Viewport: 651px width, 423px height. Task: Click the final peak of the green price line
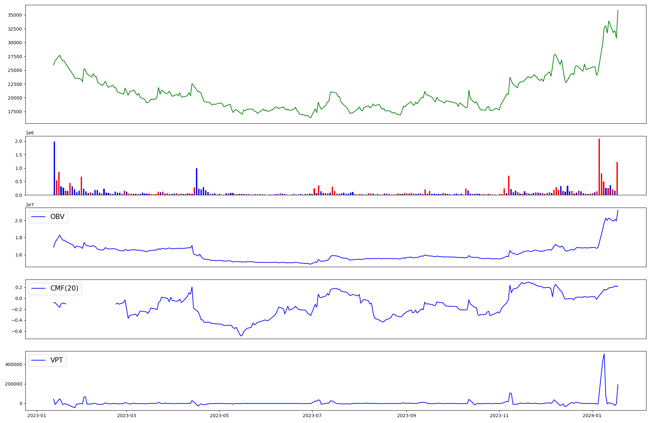(x=618, y=10)
